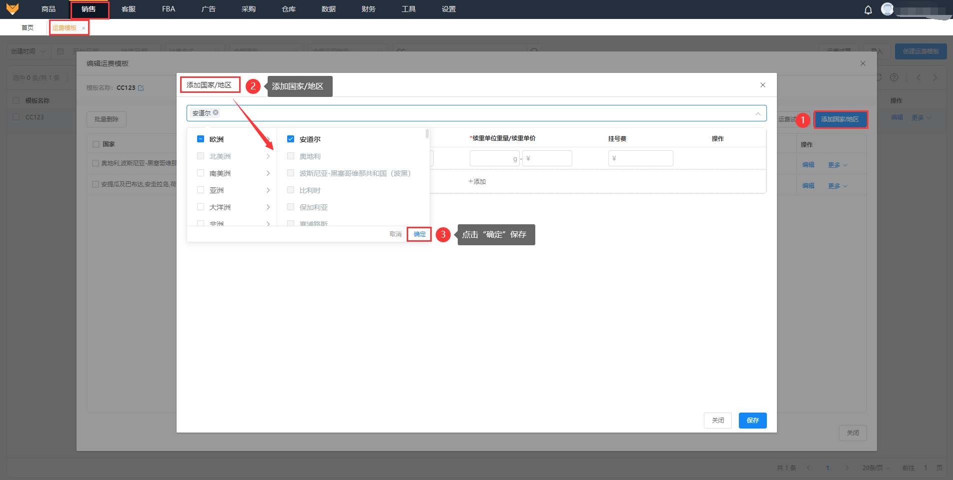Switch to the 首页 tab

point(28,28)
